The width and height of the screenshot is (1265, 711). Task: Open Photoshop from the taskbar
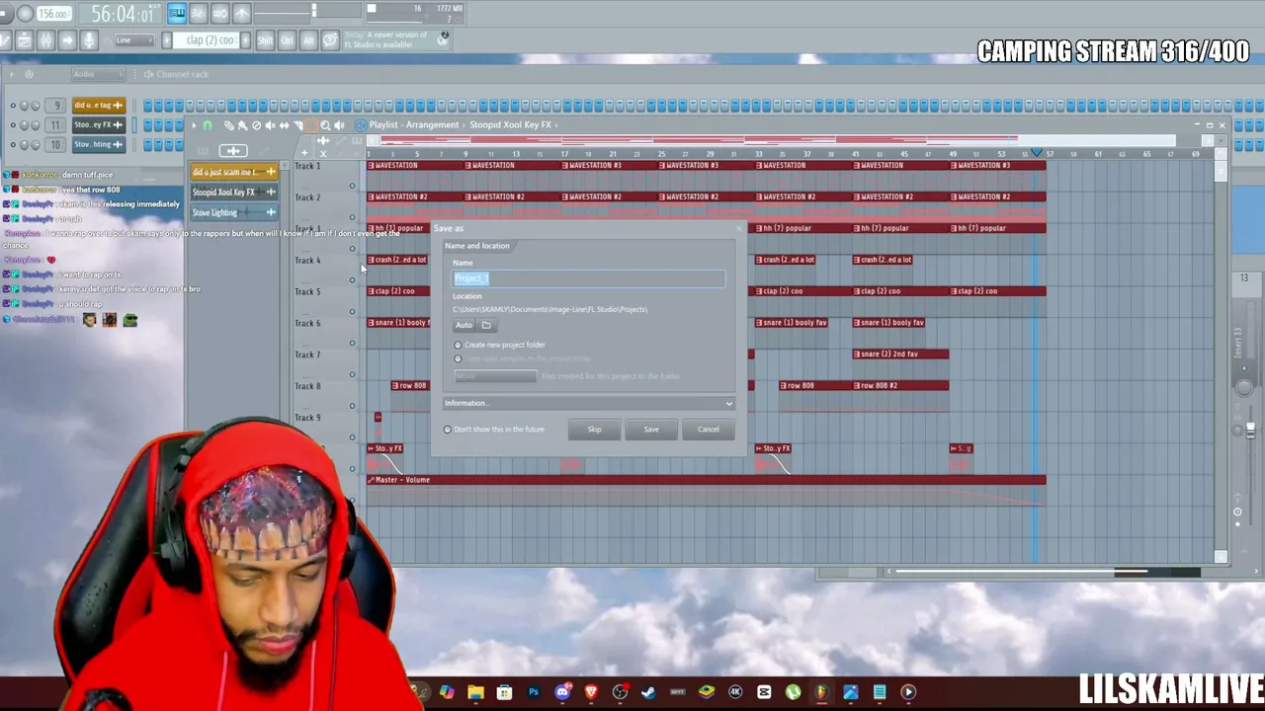click(534, 692)
